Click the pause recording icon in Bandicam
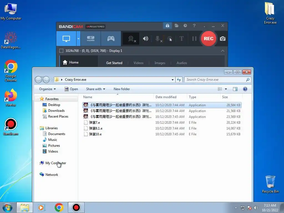The height and width of the screenshot is (213, 284). [194, 39]
